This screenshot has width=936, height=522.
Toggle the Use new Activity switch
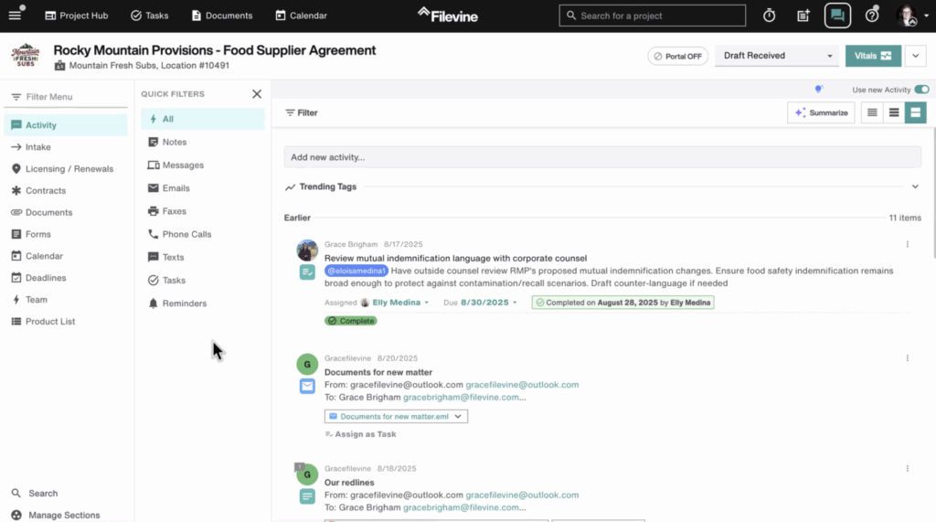coord(921,90)
